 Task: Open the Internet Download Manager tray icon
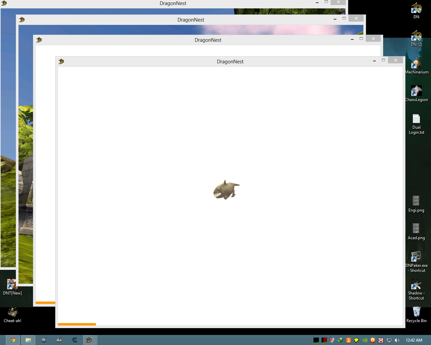click(340, 340)
